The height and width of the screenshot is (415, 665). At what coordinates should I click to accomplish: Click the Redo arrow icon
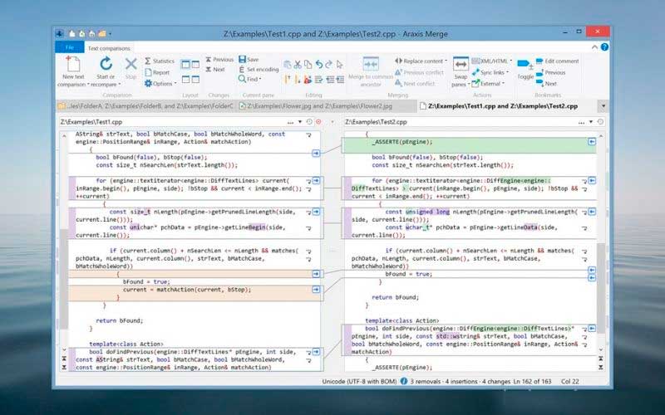click(329, 65)
